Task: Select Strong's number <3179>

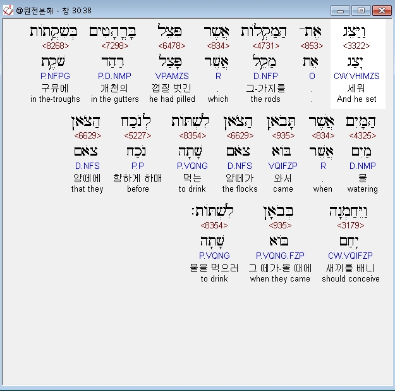Action: point(350,225)
